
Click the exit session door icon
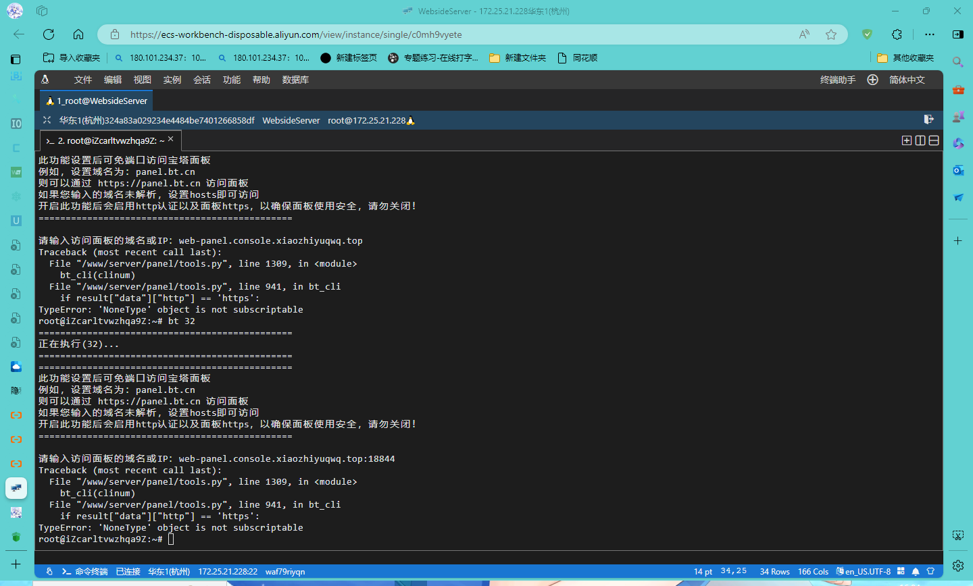click(929, 119)
